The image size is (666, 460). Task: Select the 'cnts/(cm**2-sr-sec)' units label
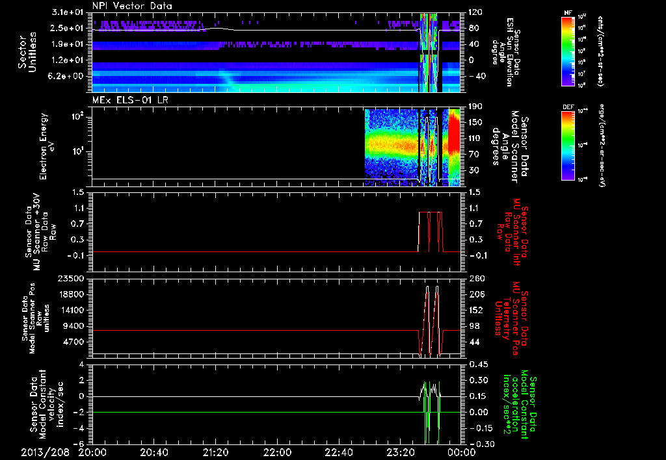click(x=600, y=51)
